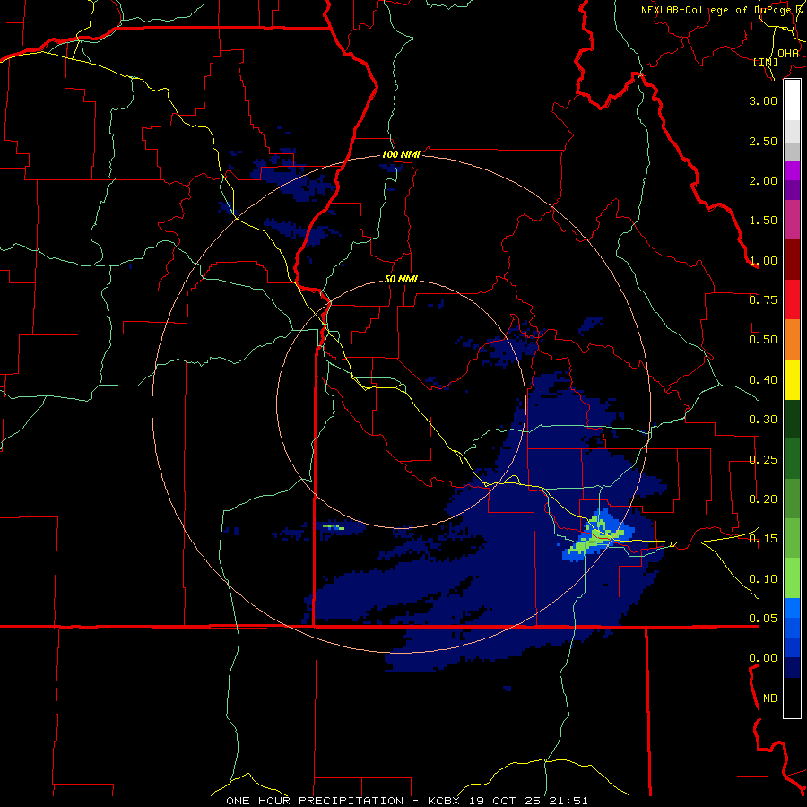This screenshot has width=807, height=807.
Task: Select the bright red swatch beside 0.75
Action: pos(792,299)
